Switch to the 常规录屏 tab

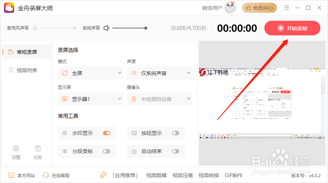point(27,52)
